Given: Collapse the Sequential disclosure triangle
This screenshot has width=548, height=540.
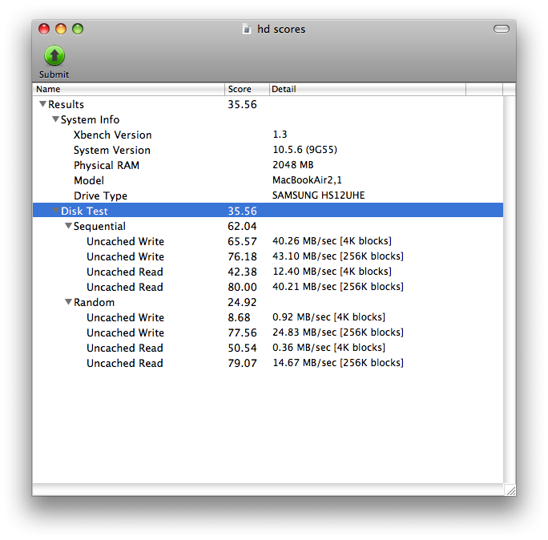Looking at the screenshot, I should click(x=69, y=226).
